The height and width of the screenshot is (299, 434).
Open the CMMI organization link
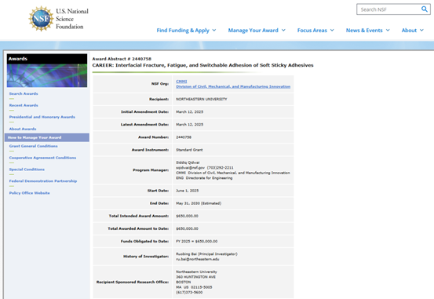[x=181, y=81]
